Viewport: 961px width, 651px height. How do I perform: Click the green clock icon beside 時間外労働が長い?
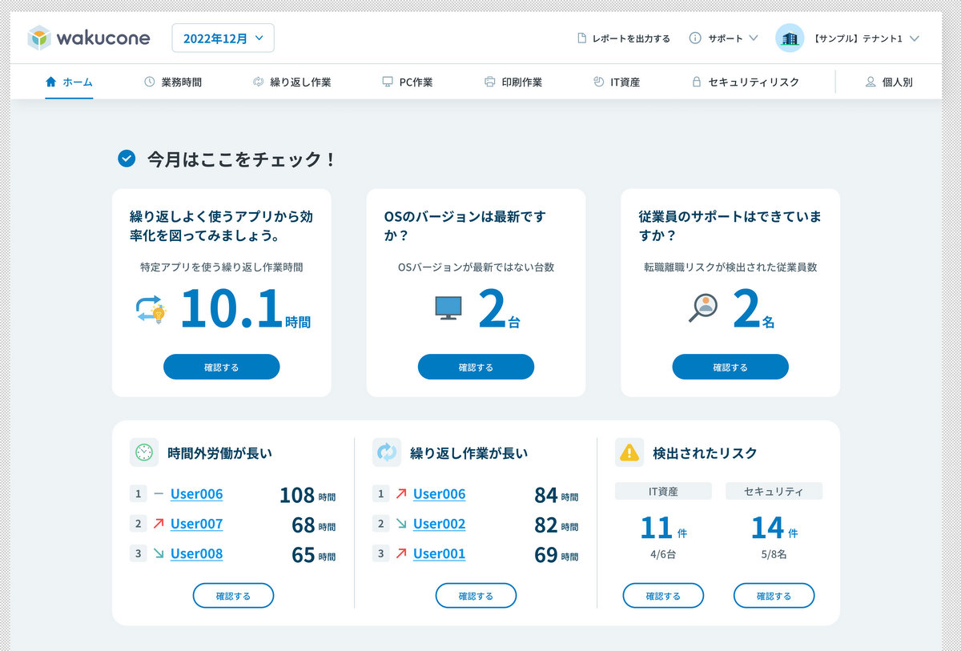[x=143, y=452]
